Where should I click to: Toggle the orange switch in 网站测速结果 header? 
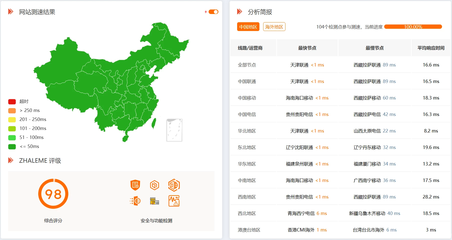click(x=214, y=11)
